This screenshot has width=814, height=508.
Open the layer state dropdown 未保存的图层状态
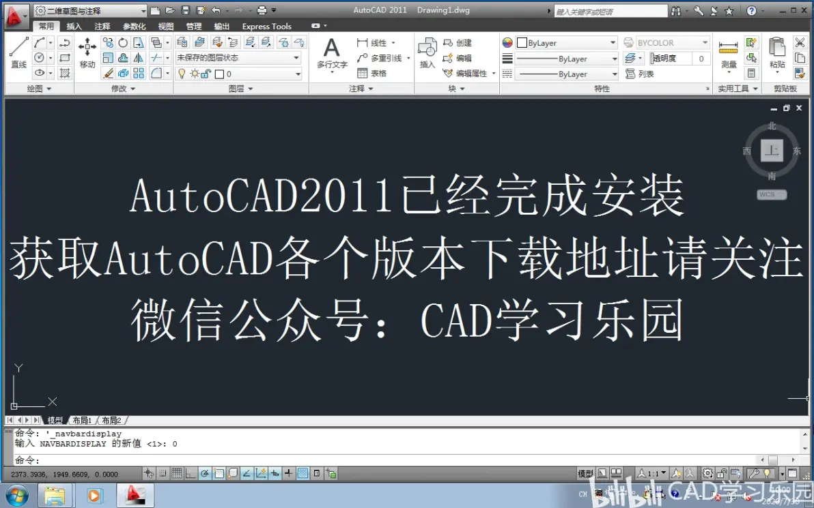pos(238,57)
